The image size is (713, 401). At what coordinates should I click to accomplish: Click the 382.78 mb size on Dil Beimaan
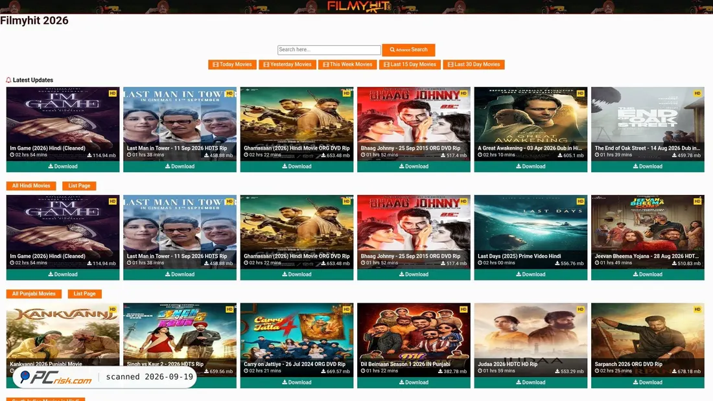click(x=452, y=371)
